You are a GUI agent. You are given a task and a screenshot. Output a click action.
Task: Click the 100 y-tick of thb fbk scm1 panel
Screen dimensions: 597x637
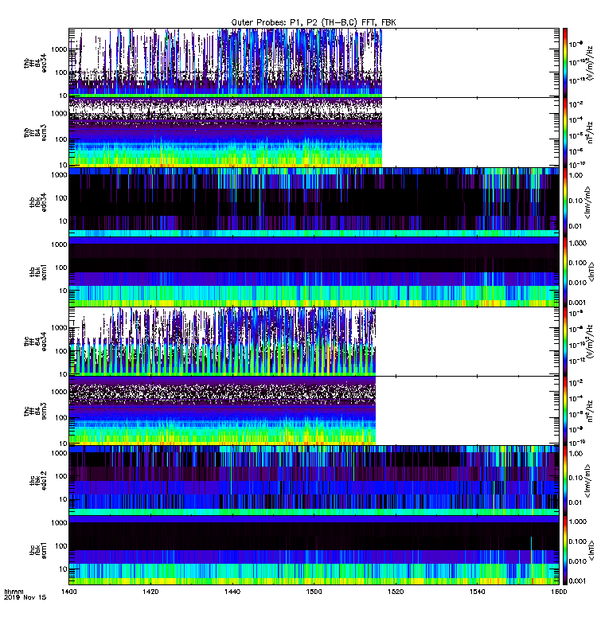pyautogui.click(x=61, y=268)
